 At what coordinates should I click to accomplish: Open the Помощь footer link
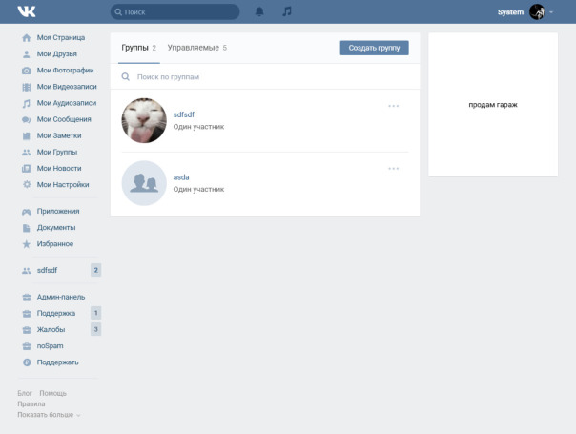click(52, 393)
